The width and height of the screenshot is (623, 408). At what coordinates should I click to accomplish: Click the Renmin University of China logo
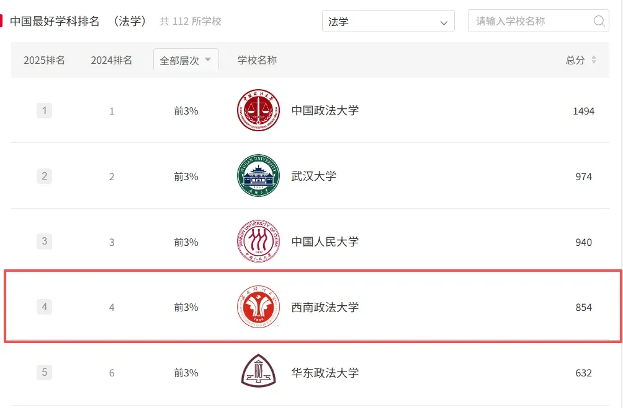coord(258,241)
